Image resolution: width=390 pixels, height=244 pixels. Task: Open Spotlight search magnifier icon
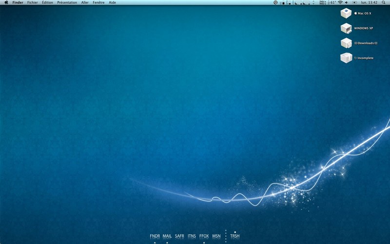coord(383,2)
